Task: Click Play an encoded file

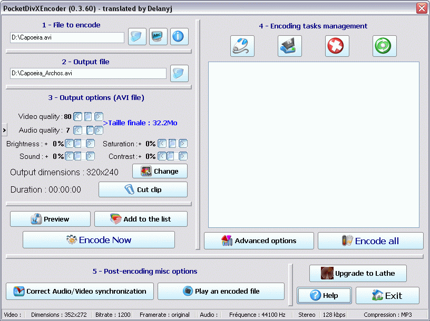Action: coord(221,291)
